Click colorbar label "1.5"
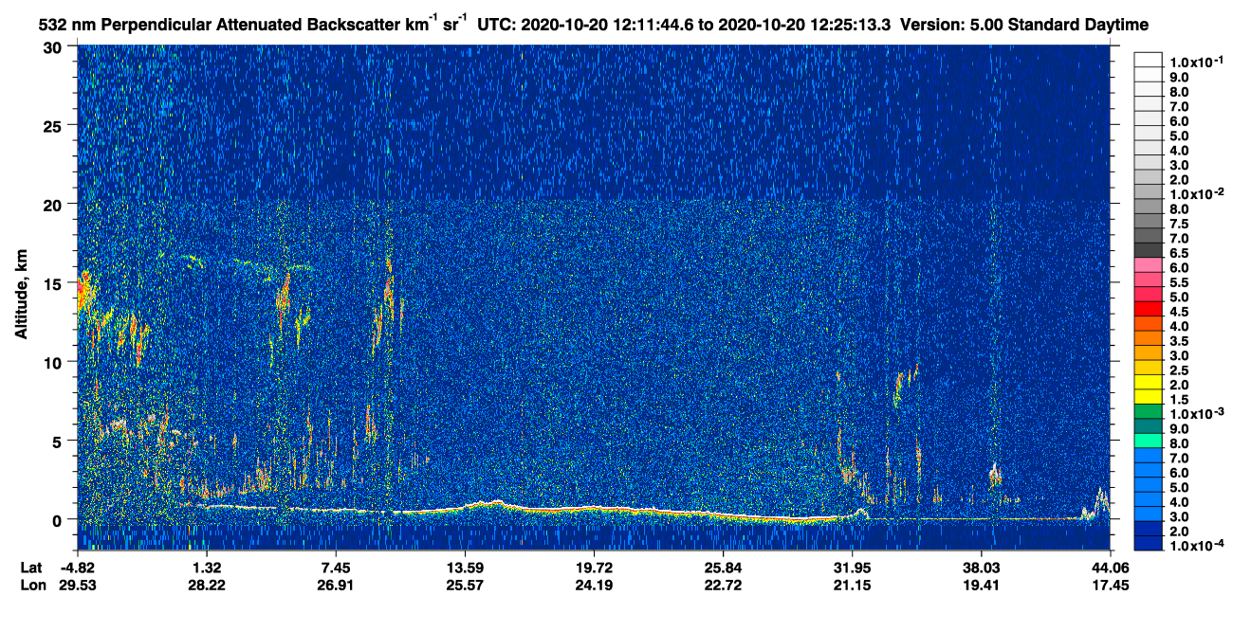Viewport: 1233px width, 632px height. point(1178,398)
